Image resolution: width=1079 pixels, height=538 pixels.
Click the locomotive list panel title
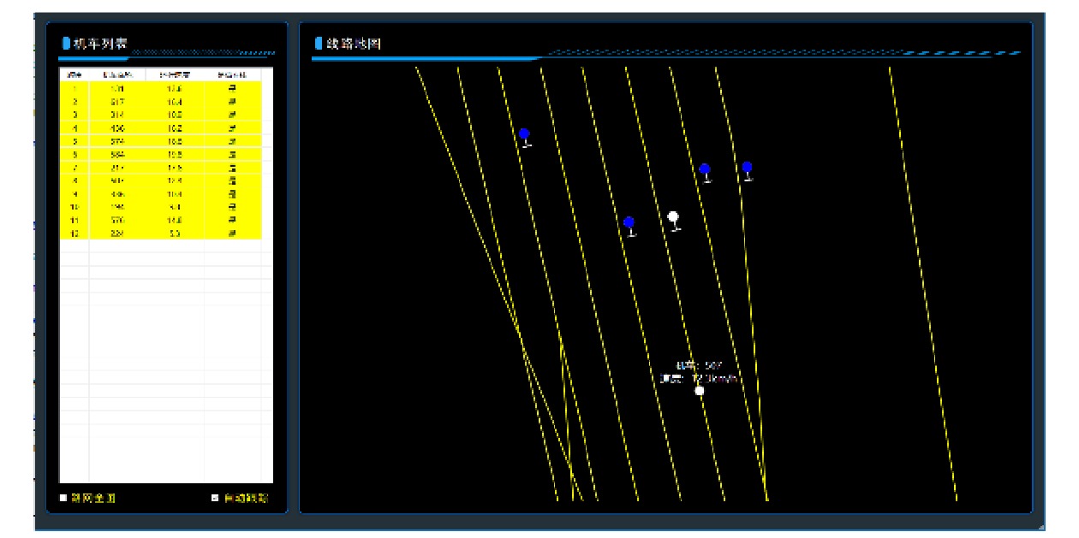click(x=101, y=44)
